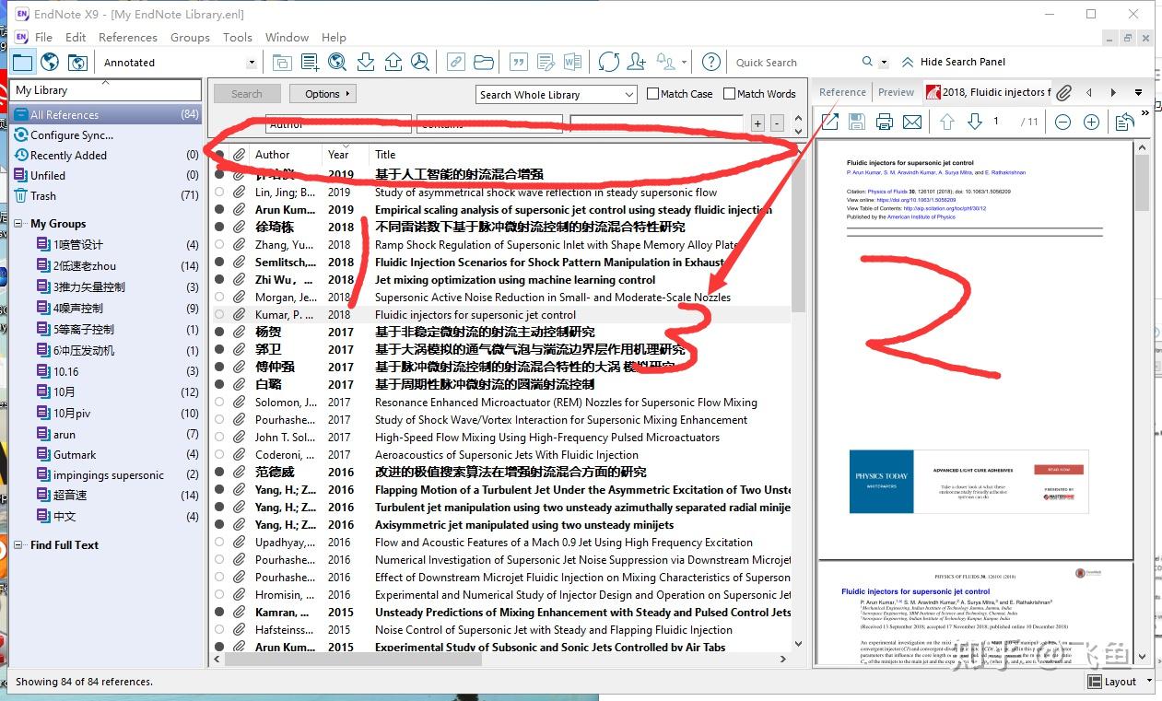Print the open PDF

883,121
